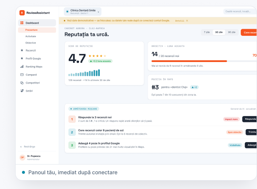257x189 pixels.
Task: Click the Competitori icon
Action: tap(22, 83)
